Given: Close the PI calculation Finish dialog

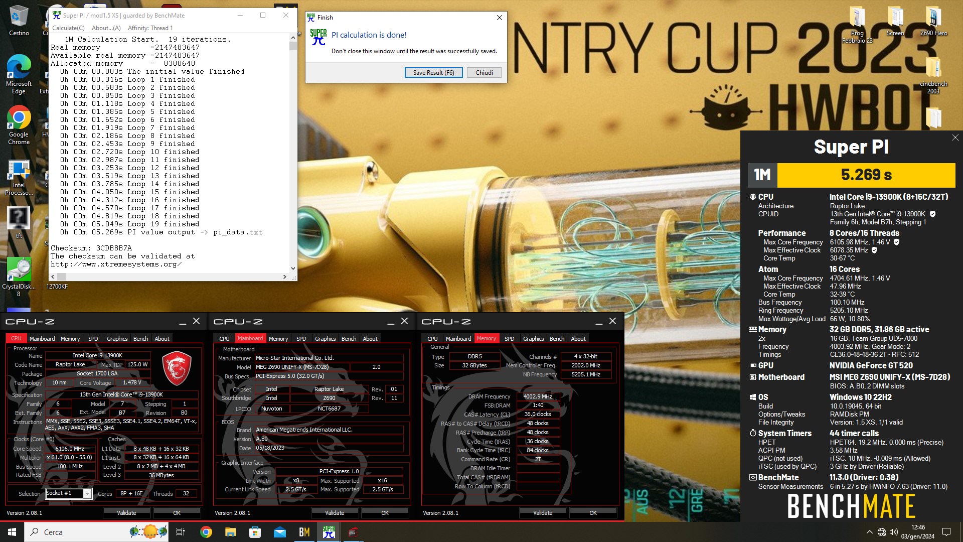Looking at the screenshot, I should (499, 18).
